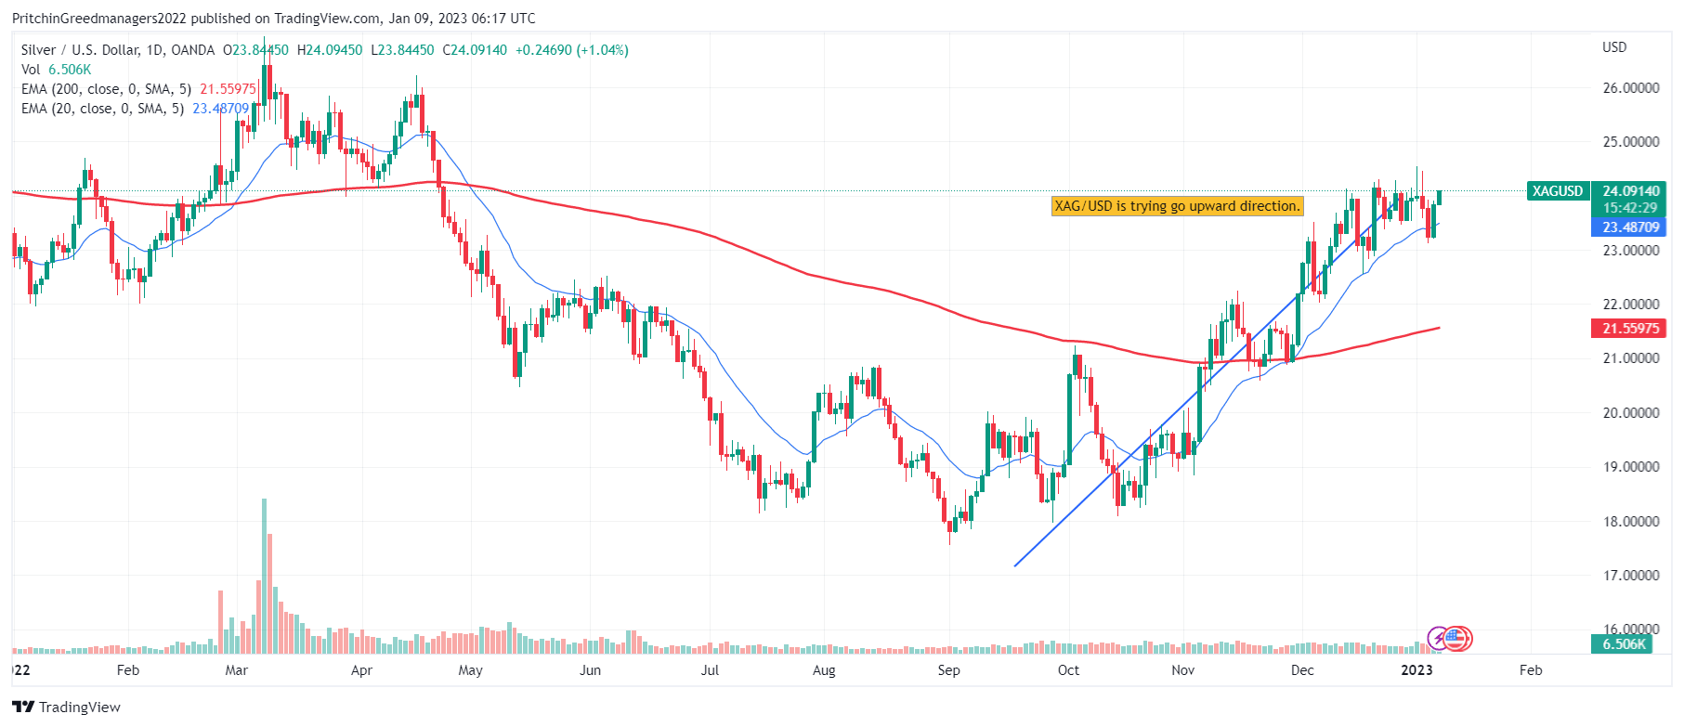
Task: Click the 20.00000 price axis label
Action: (1631, 413)
